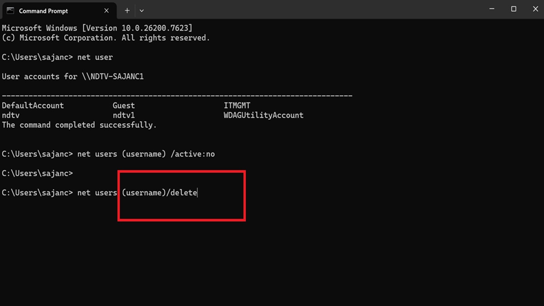Click the ndtv1 account name
This screenshot has height=306, width=544.
click(124, 115)
